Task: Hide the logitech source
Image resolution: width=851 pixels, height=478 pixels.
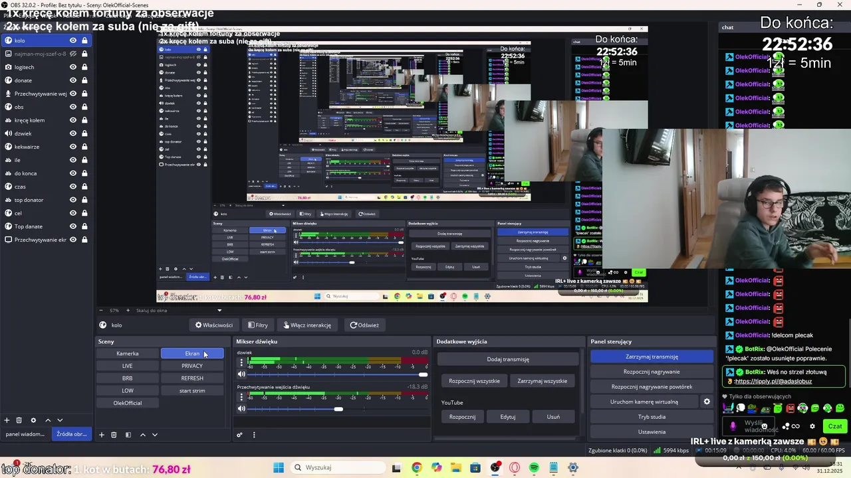Action: pos(73,67)
